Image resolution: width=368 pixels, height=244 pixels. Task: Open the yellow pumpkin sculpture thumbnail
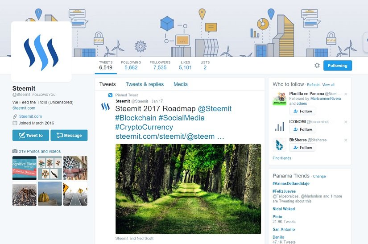[50, 194]
